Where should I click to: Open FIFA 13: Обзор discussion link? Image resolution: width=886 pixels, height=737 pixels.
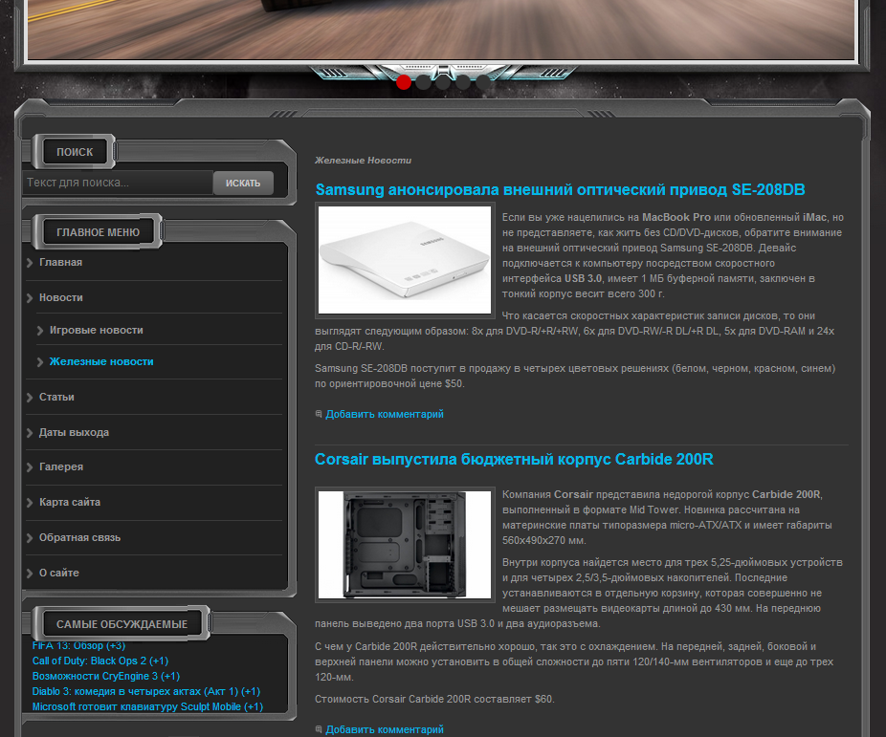tap(78, 645)
